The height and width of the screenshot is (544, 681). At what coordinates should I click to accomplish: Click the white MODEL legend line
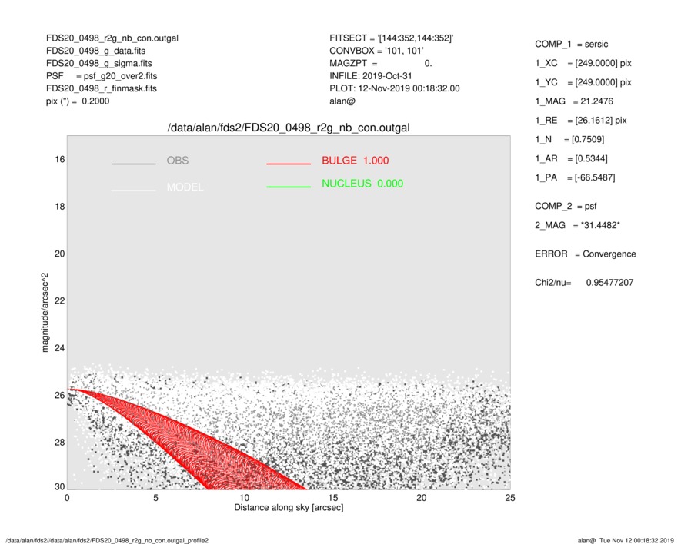(x=133, y=189)
